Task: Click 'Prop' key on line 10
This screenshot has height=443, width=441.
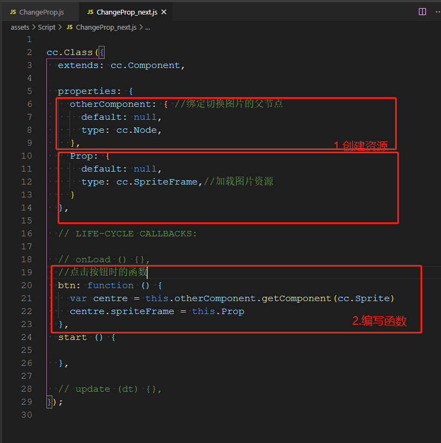Action: coord(81,156)
